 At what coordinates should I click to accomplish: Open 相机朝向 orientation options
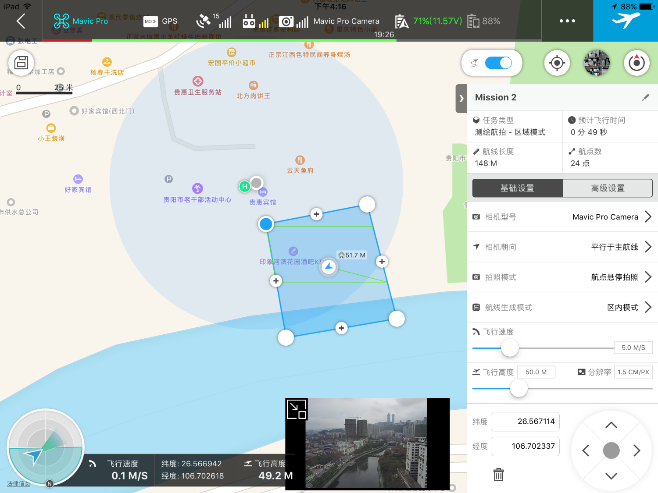coord(562,247)
